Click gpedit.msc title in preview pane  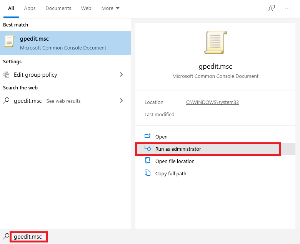215,66
